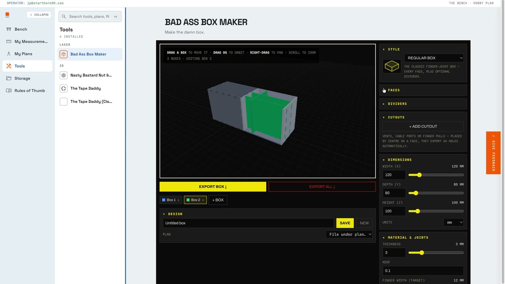The width and height of the screenshot is (505, 284).
Task: Collapse the DESIGN section
Action: coord(267,214)
